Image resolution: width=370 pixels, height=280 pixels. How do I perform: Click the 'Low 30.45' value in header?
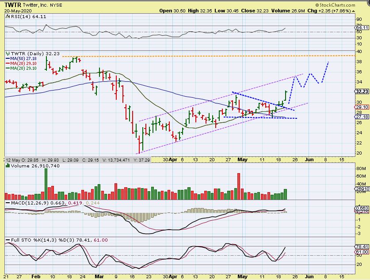point(226,11)
